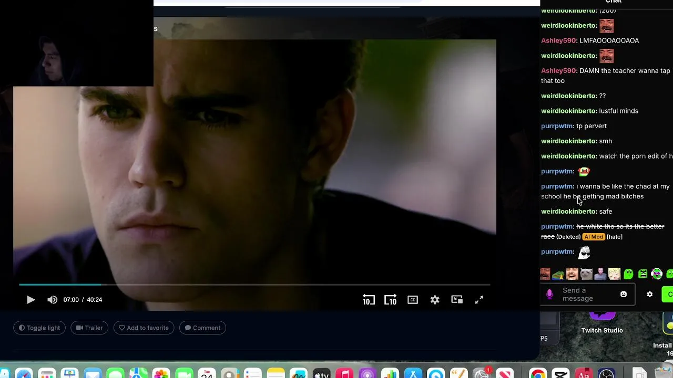Open the video player settings gear
The width and height of the screenshot is (673, 378).
point(435,300)
